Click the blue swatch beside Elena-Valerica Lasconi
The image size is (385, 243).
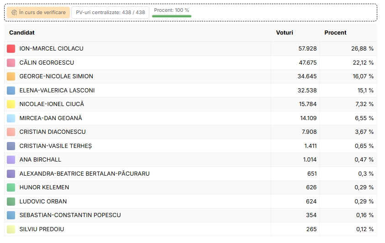point(11,91)
